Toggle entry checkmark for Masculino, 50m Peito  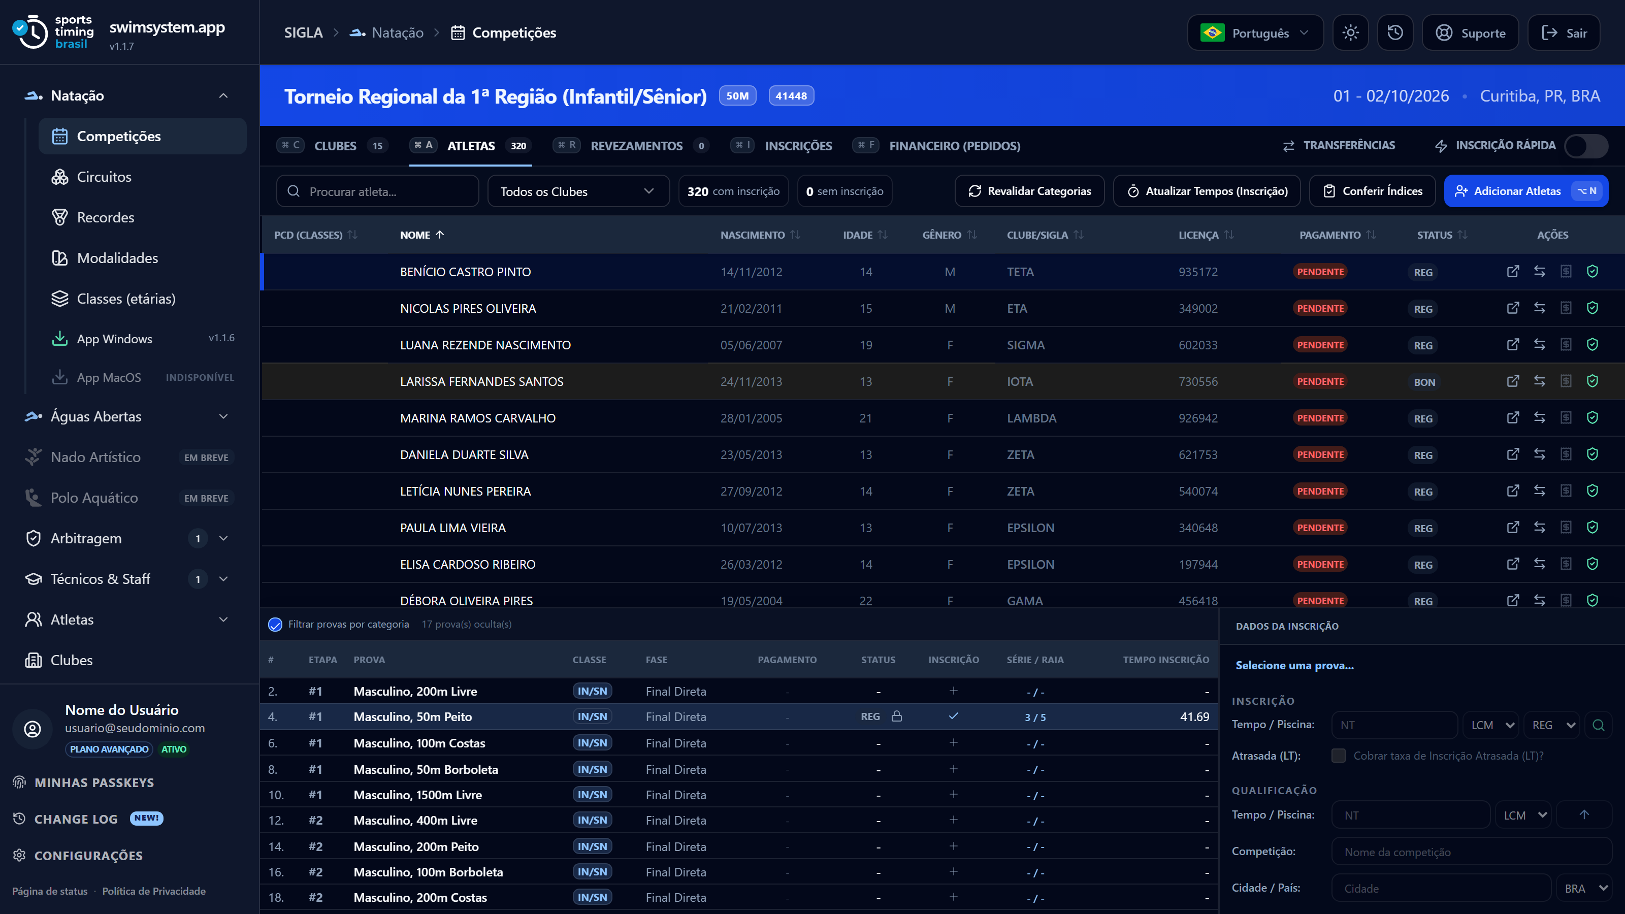pos(953,716)
